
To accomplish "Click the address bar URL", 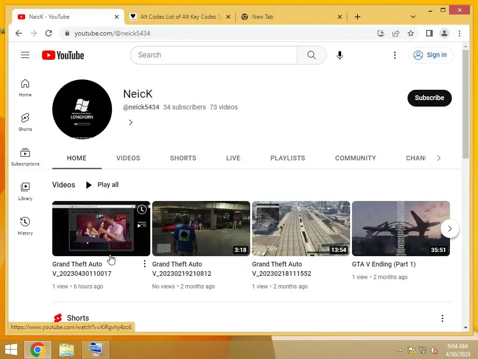I will pos(112,33).
